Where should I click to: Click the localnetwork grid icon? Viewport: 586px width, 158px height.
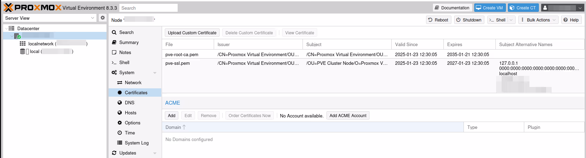[23, 44]
